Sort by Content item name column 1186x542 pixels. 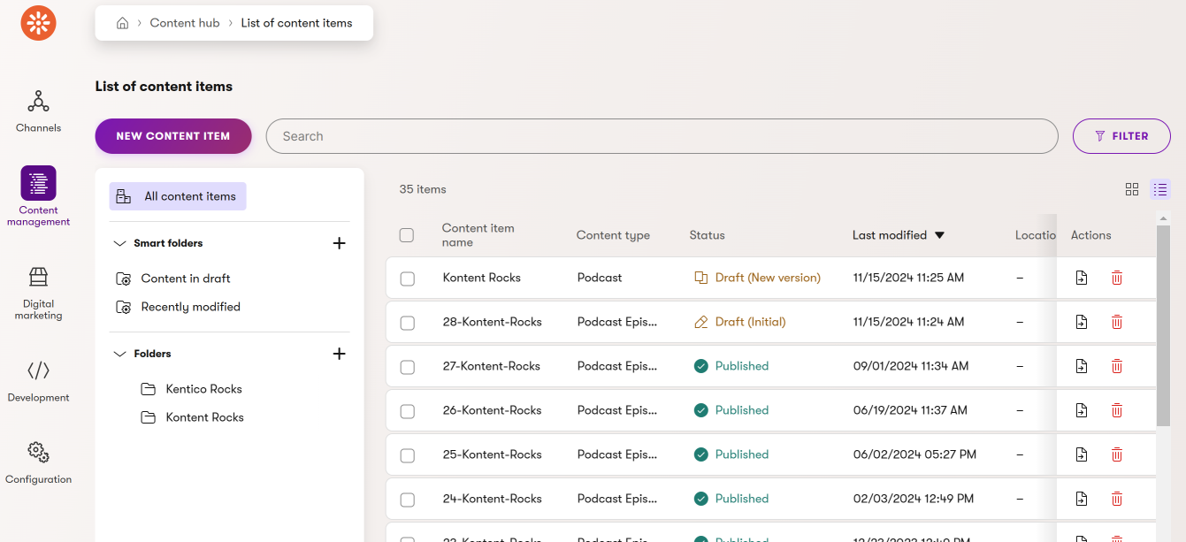pyautogui.click(x=478, y=235)
